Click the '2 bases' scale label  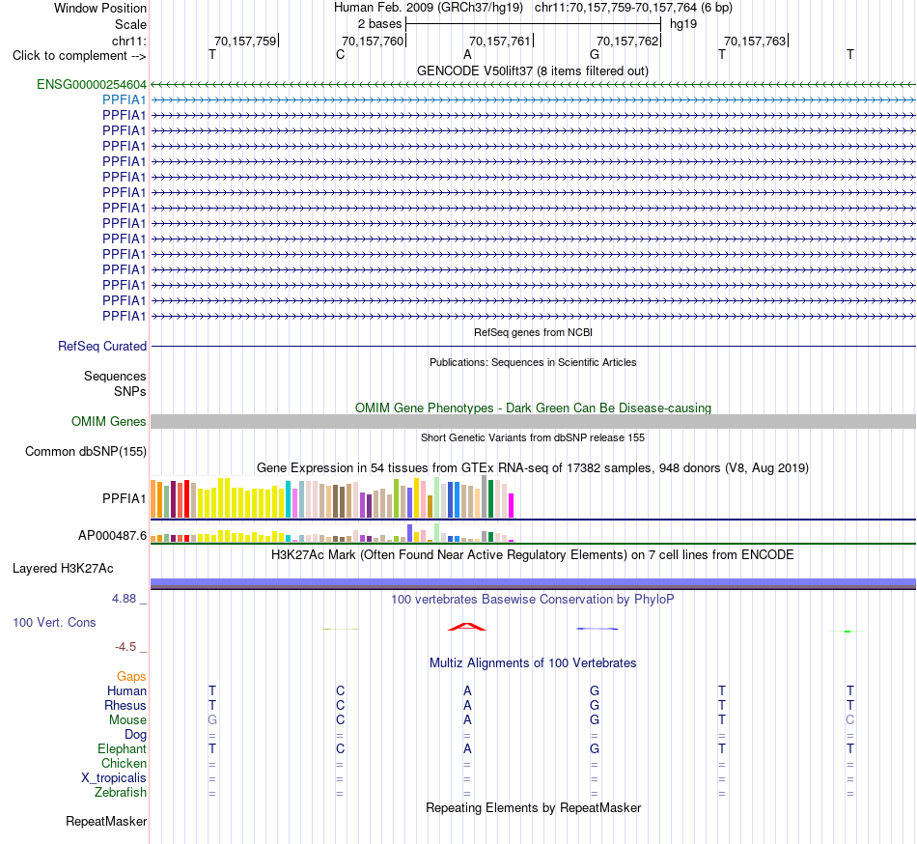380,24
